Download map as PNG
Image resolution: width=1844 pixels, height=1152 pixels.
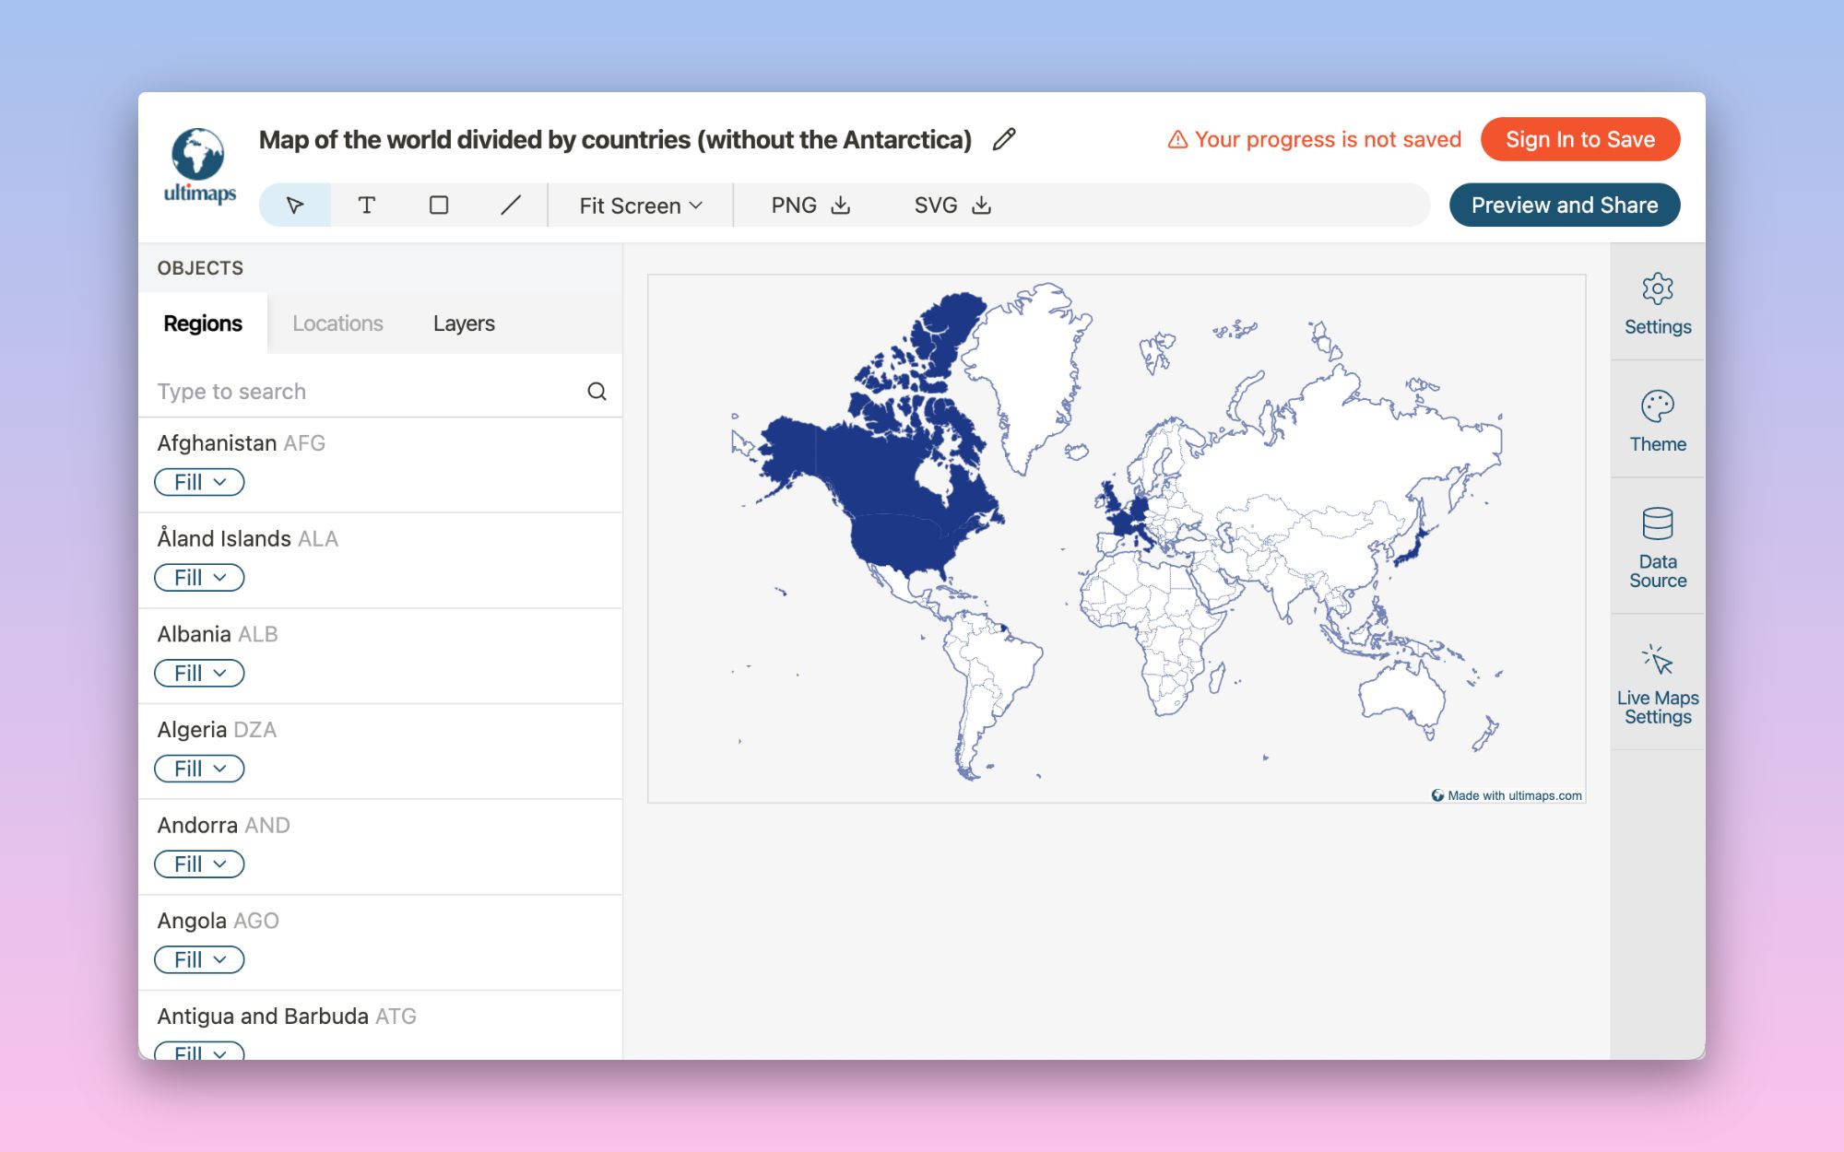807,205
